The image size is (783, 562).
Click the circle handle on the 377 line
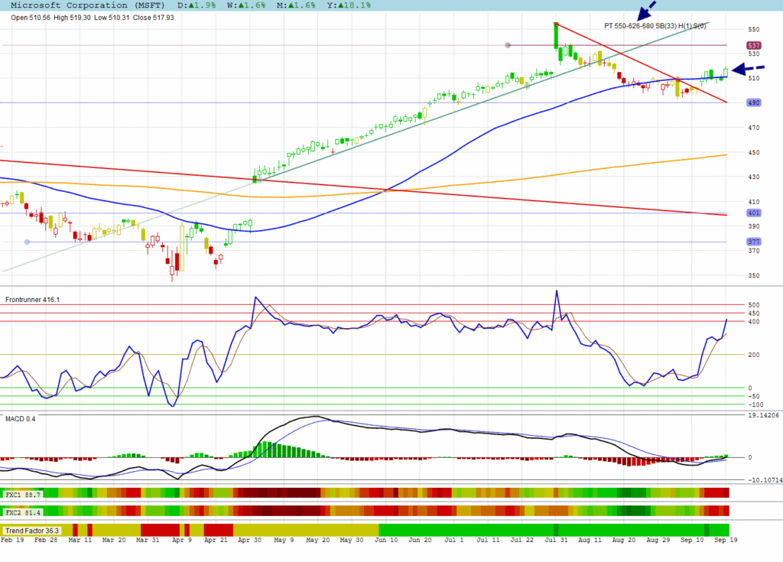click(28, 242)
